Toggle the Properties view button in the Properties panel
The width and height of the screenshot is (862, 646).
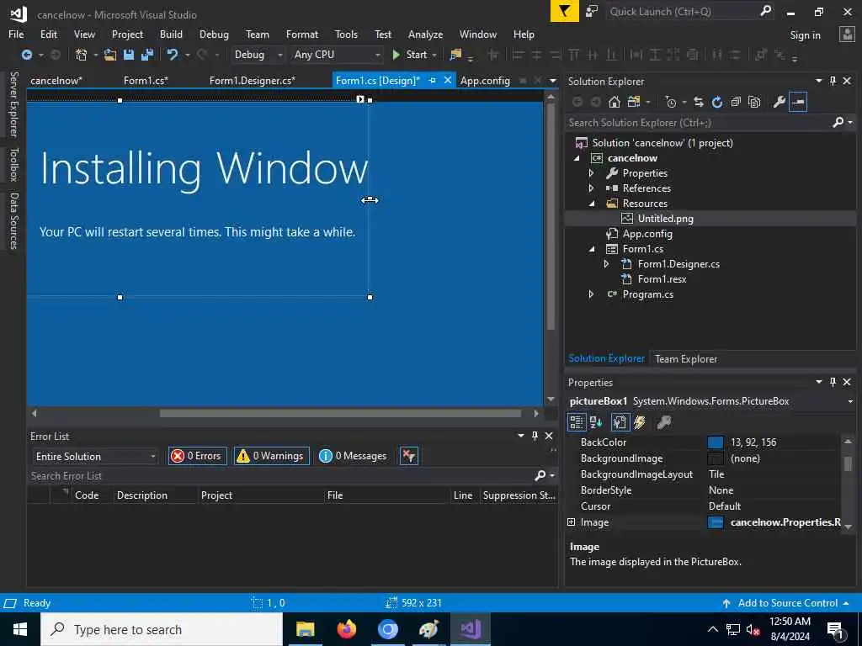(x=620, y=422)
